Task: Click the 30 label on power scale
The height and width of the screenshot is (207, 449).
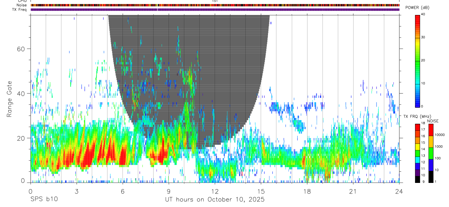Action: (x=423, y=37)
